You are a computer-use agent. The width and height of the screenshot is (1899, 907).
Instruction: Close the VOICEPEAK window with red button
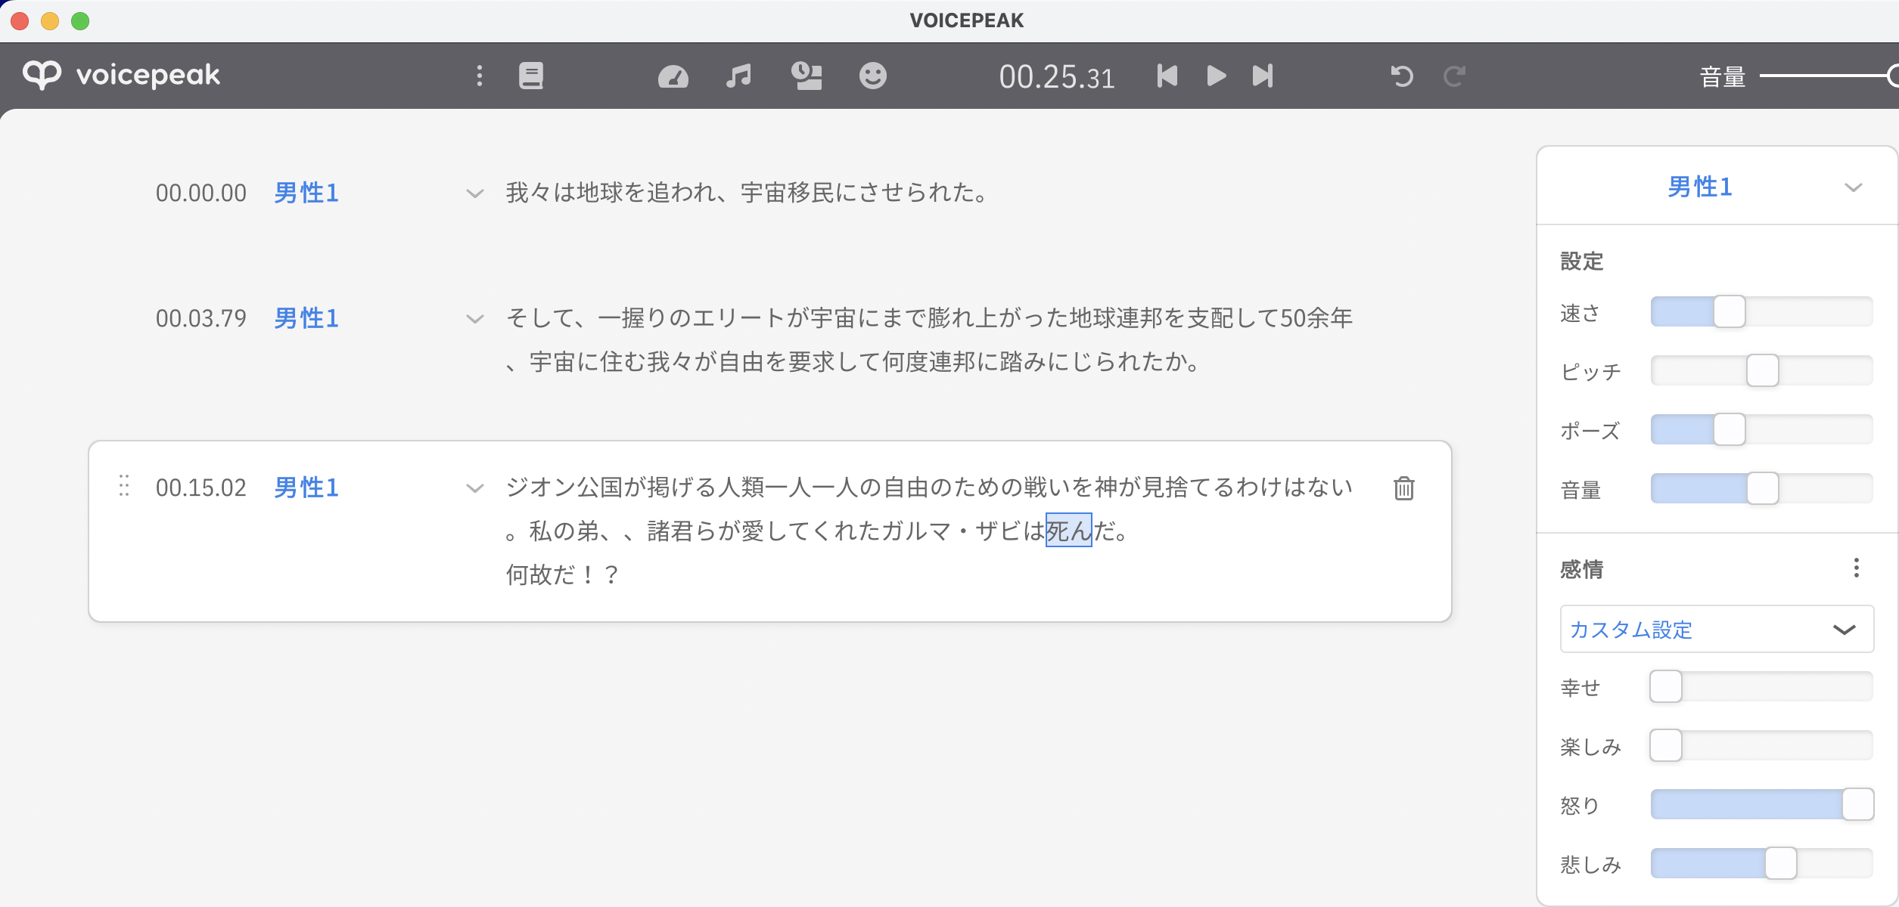(x=20, y=21)
